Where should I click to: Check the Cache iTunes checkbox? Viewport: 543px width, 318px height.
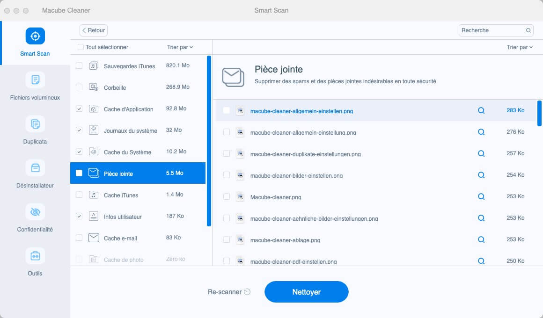pyautogui.click(x=79, y=195)
